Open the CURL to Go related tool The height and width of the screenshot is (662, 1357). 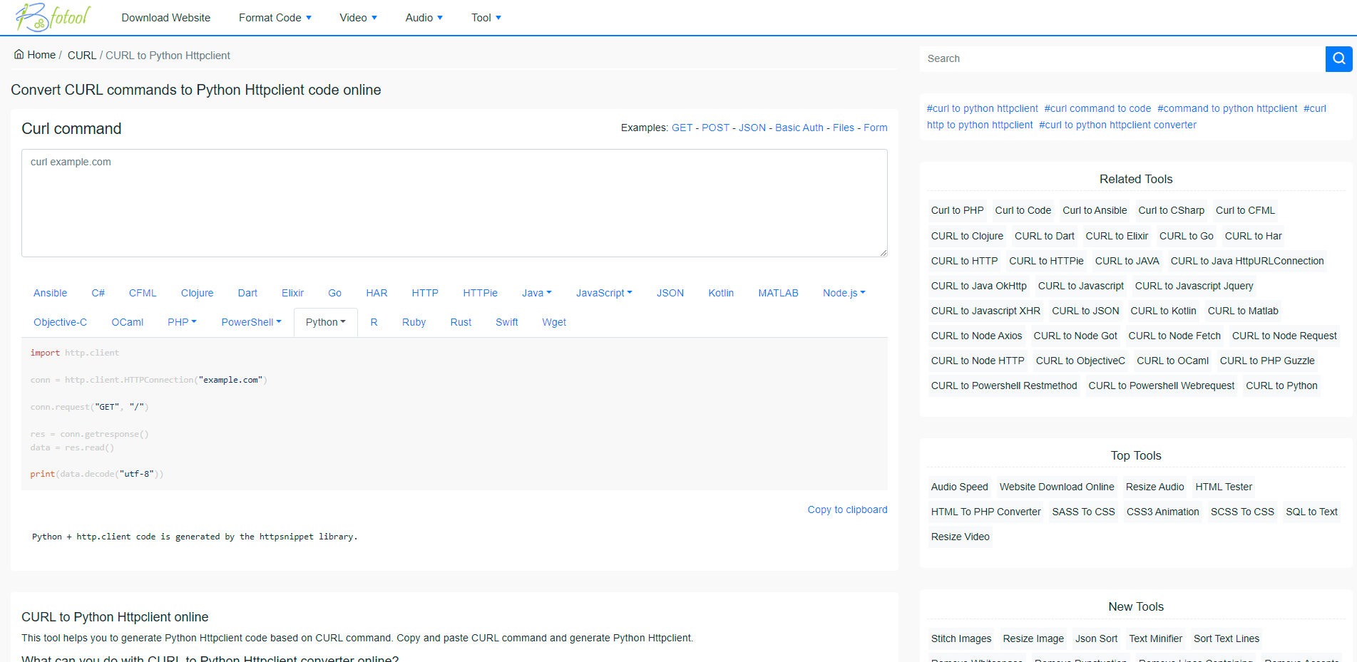(1186, 236)
